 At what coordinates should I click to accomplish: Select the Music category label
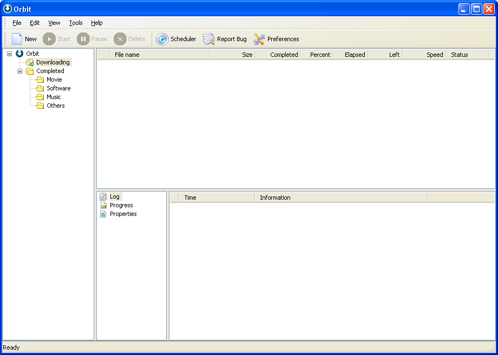coord(54,96)
